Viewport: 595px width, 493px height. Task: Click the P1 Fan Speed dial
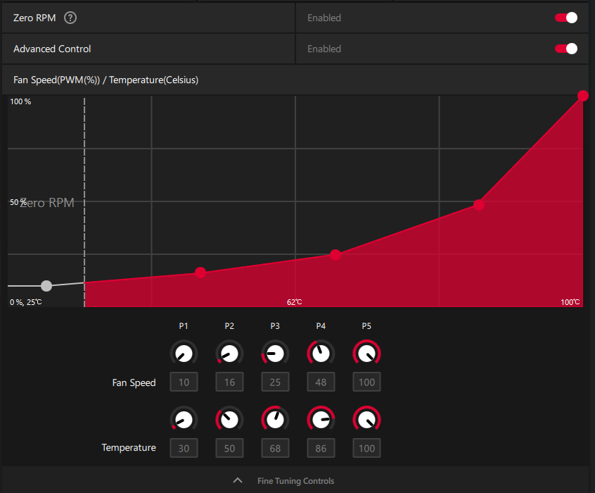184,354
